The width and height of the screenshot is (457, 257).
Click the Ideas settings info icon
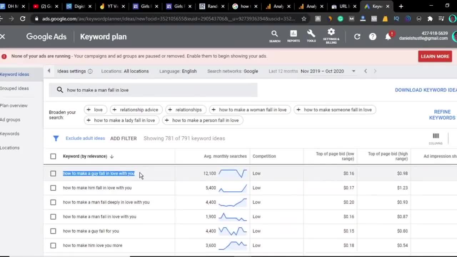[x=90, y=71]
